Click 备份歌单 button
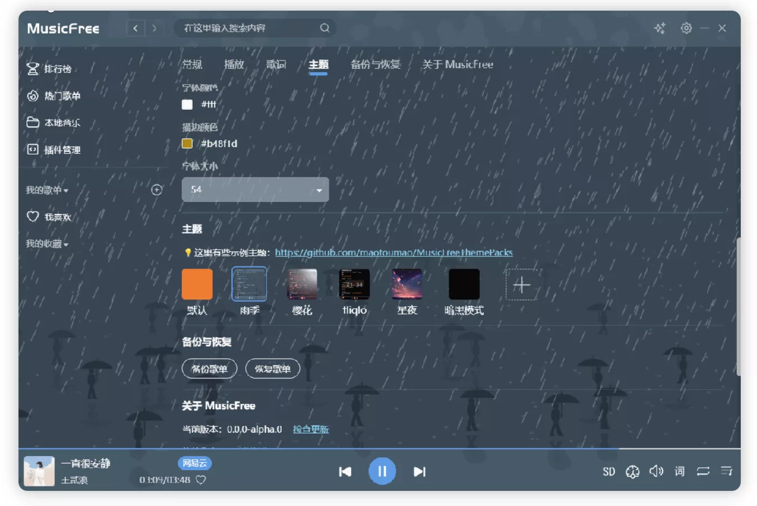757x506 pixels. tap(209, 369)
